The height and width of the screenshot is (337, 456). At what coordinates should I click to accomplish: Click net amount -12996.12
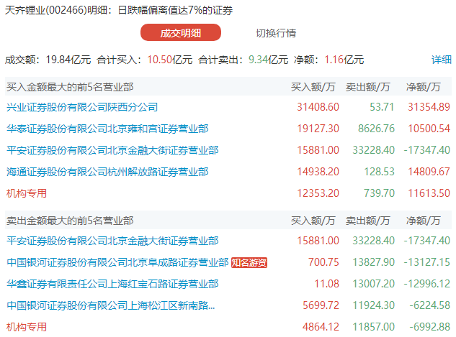[427, 284]
